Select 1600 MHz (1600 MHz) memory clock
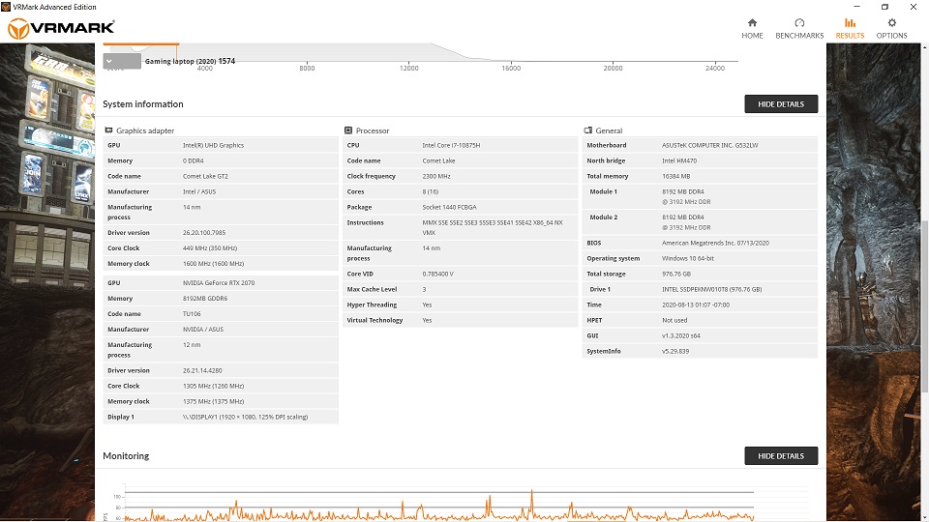 [x=213, y=263]
